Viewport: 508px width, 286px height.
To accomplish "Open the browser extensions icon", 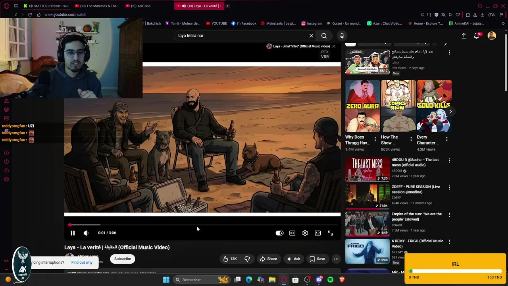I will 468,15.
